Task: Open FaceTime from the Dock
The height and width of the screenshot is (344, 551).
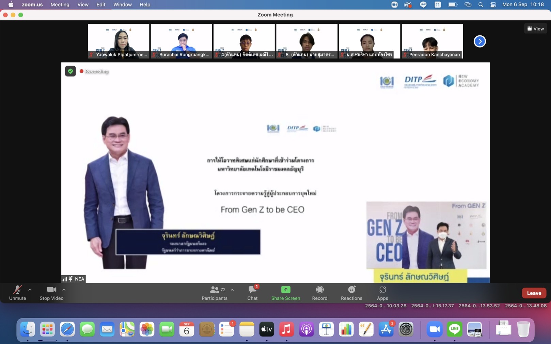Action: [x=167, y=329]
